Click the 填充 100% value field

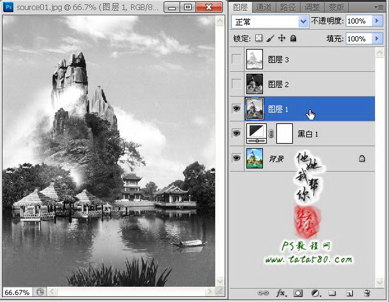point(359,39)
